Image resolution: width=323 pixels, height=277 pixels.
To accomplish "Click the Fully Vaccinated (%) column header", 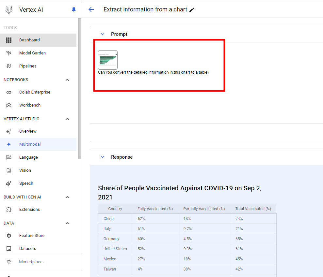I will [155, 209].
